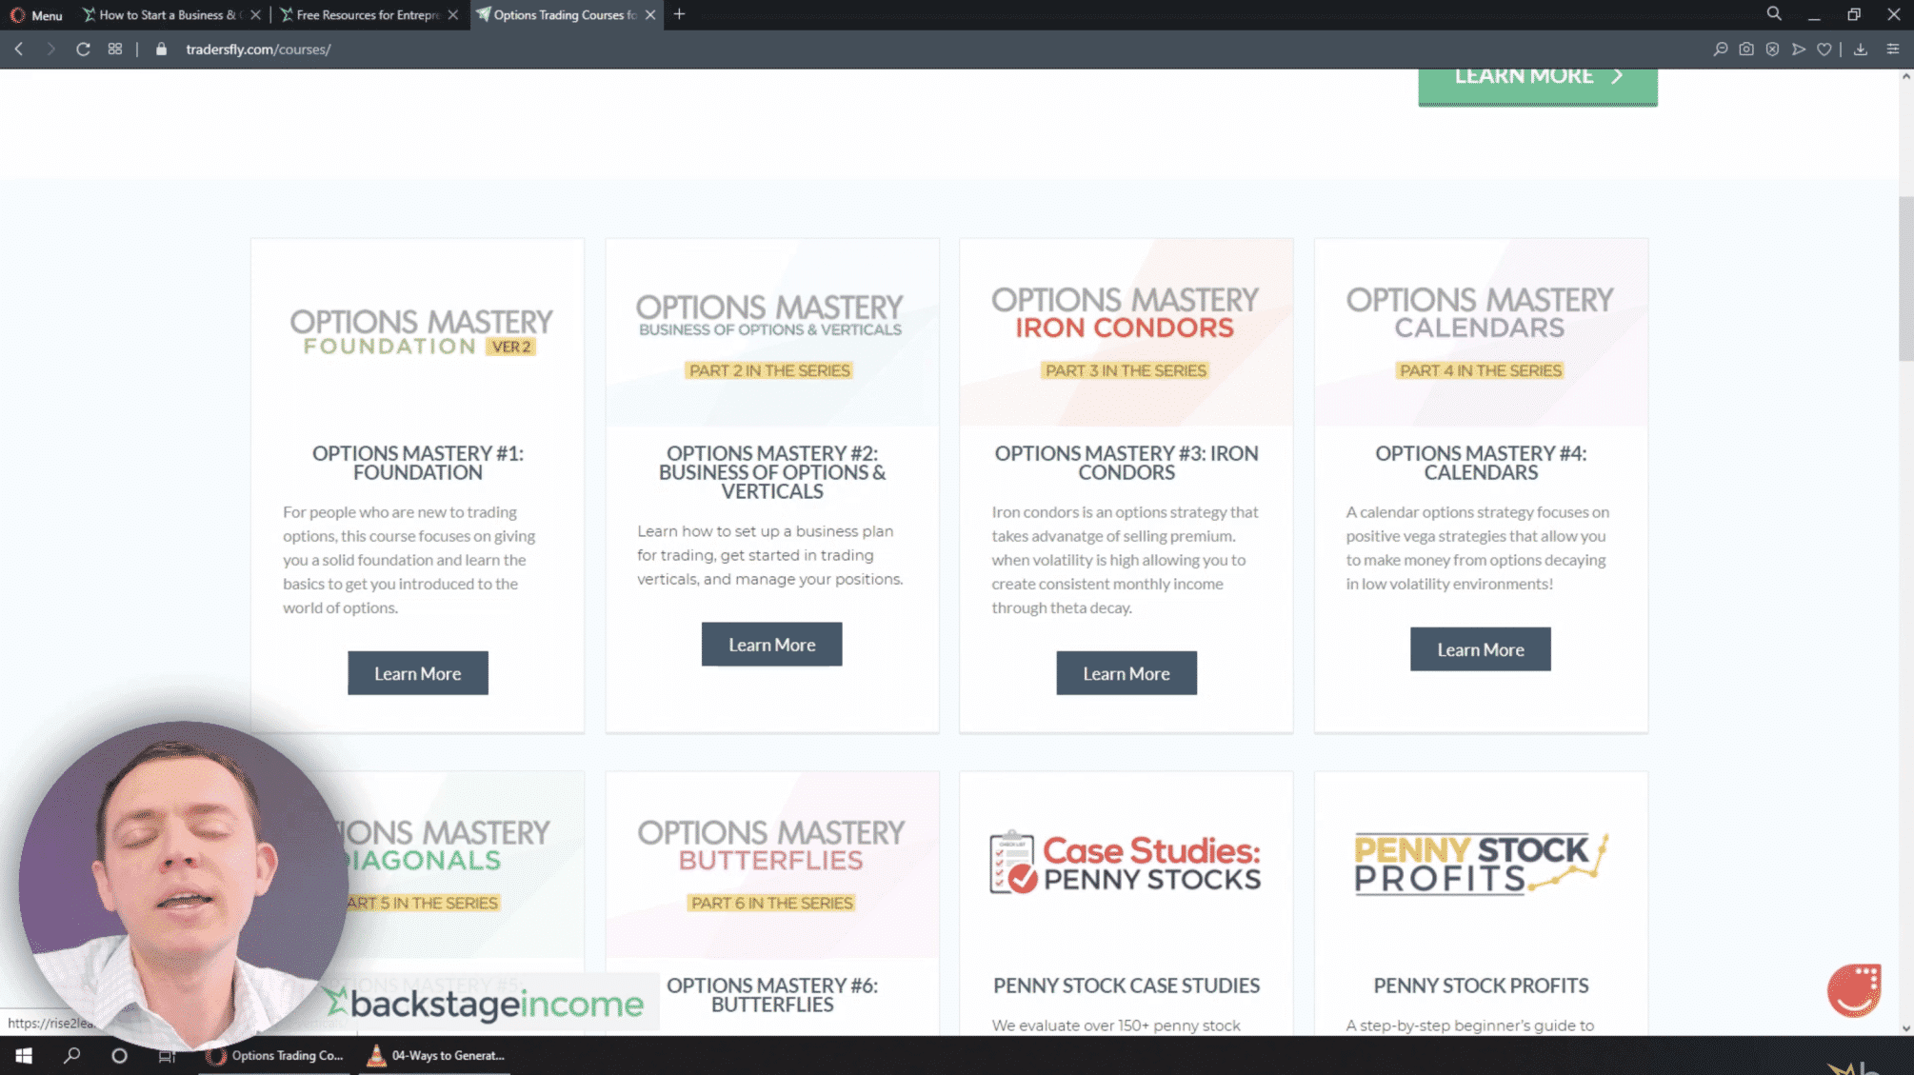The height and width of the screenshot is (1075, 1914).
Task: Click the Options Mastery #3: Iron Condors title
Action: click(x=1126, y=463)
